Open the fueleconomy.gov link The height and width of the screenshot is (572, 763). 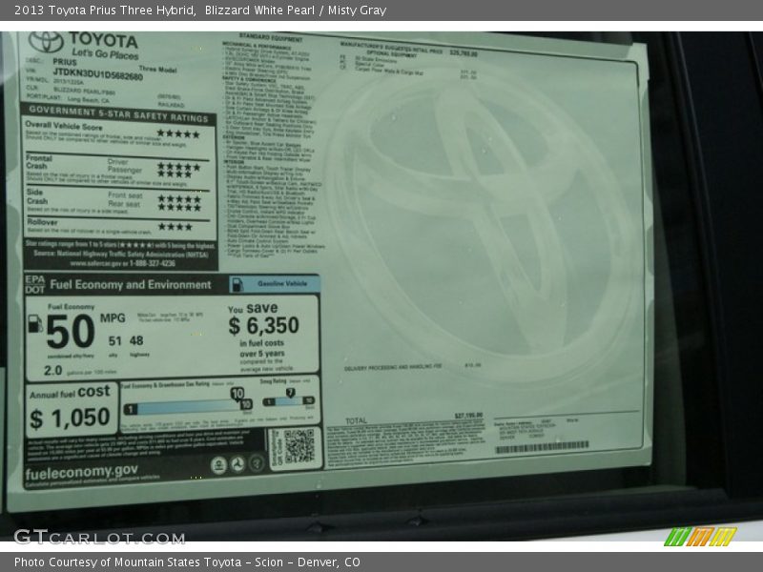82,472
